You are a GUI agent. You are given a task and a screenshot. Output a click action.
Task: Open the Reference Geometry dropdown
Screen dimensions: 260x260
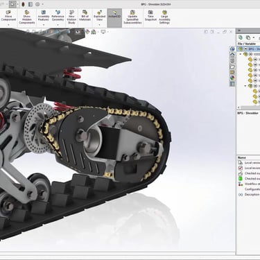coord(58,25)
